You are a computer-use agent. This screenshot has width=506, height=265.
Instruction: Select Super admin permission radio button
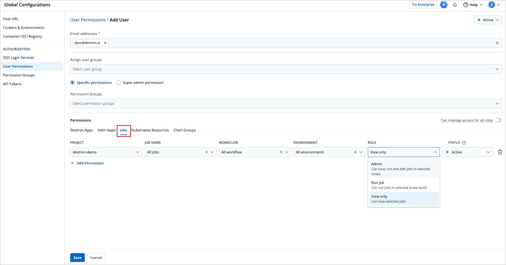pos(118,82)
